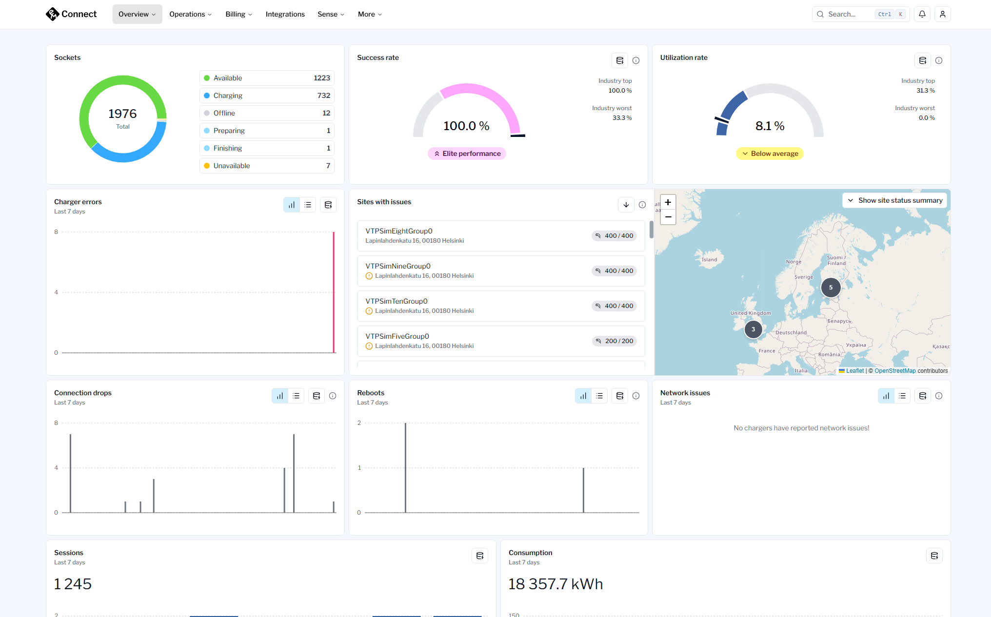Viewport: 991px width, 617px height.
Task: Open the More menu
Action: coord(370,14)
